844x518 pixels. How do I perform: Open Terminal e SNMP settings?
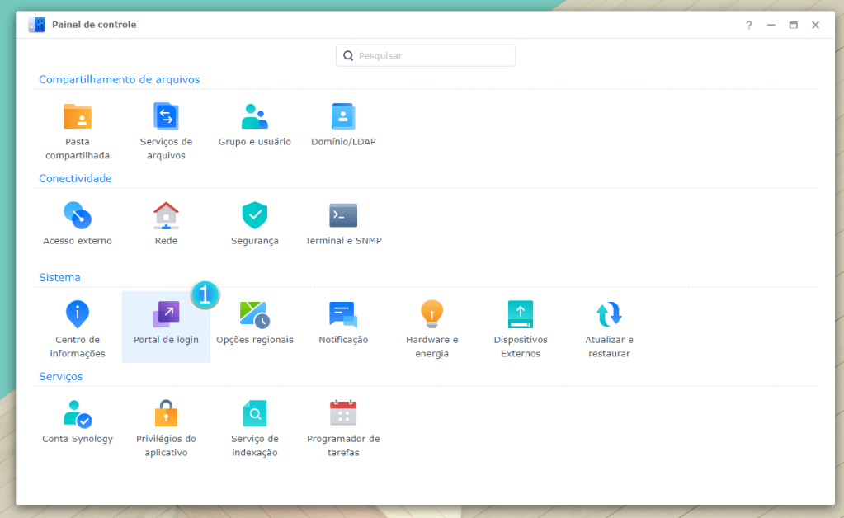343,216
